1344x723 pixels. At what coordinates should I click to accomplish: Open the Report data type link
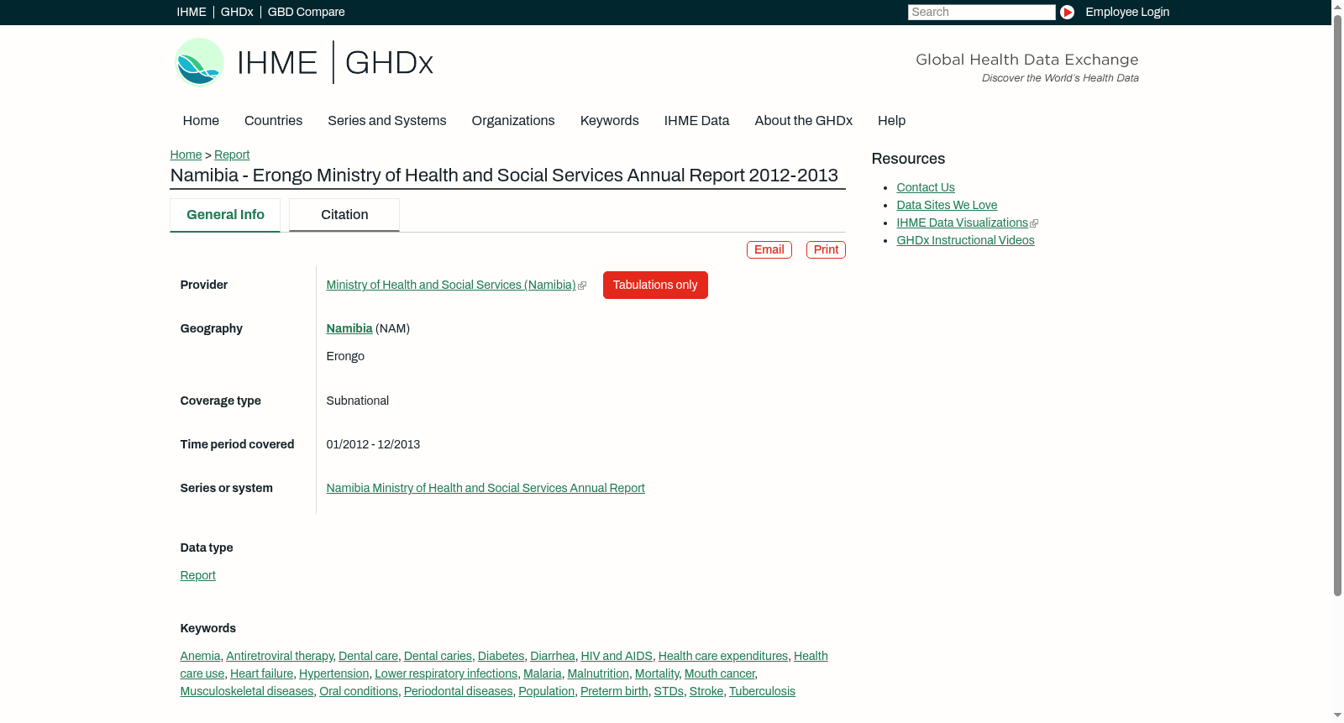(197, 576)
